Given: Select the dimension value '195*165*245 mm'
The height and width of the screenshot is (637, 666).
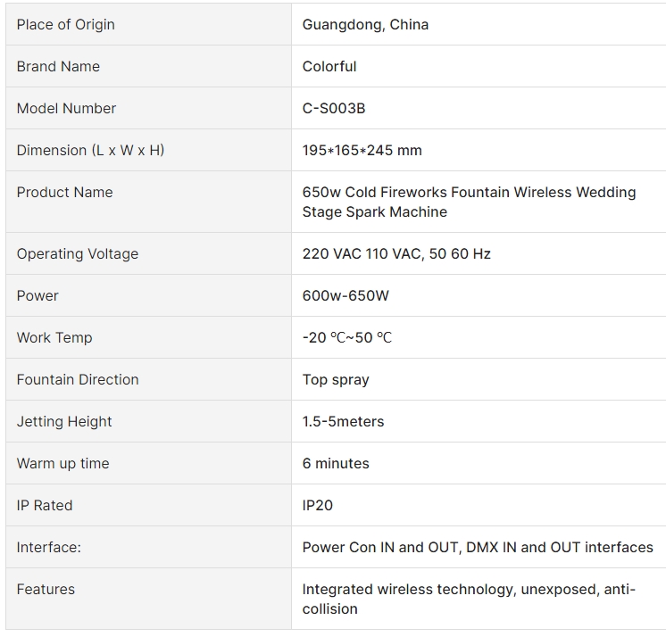Looking at the screenshot, I should (362, 150).
